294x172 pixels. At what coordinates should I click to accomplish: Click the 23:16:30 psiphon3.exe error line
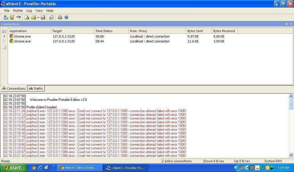pos(95,133)
